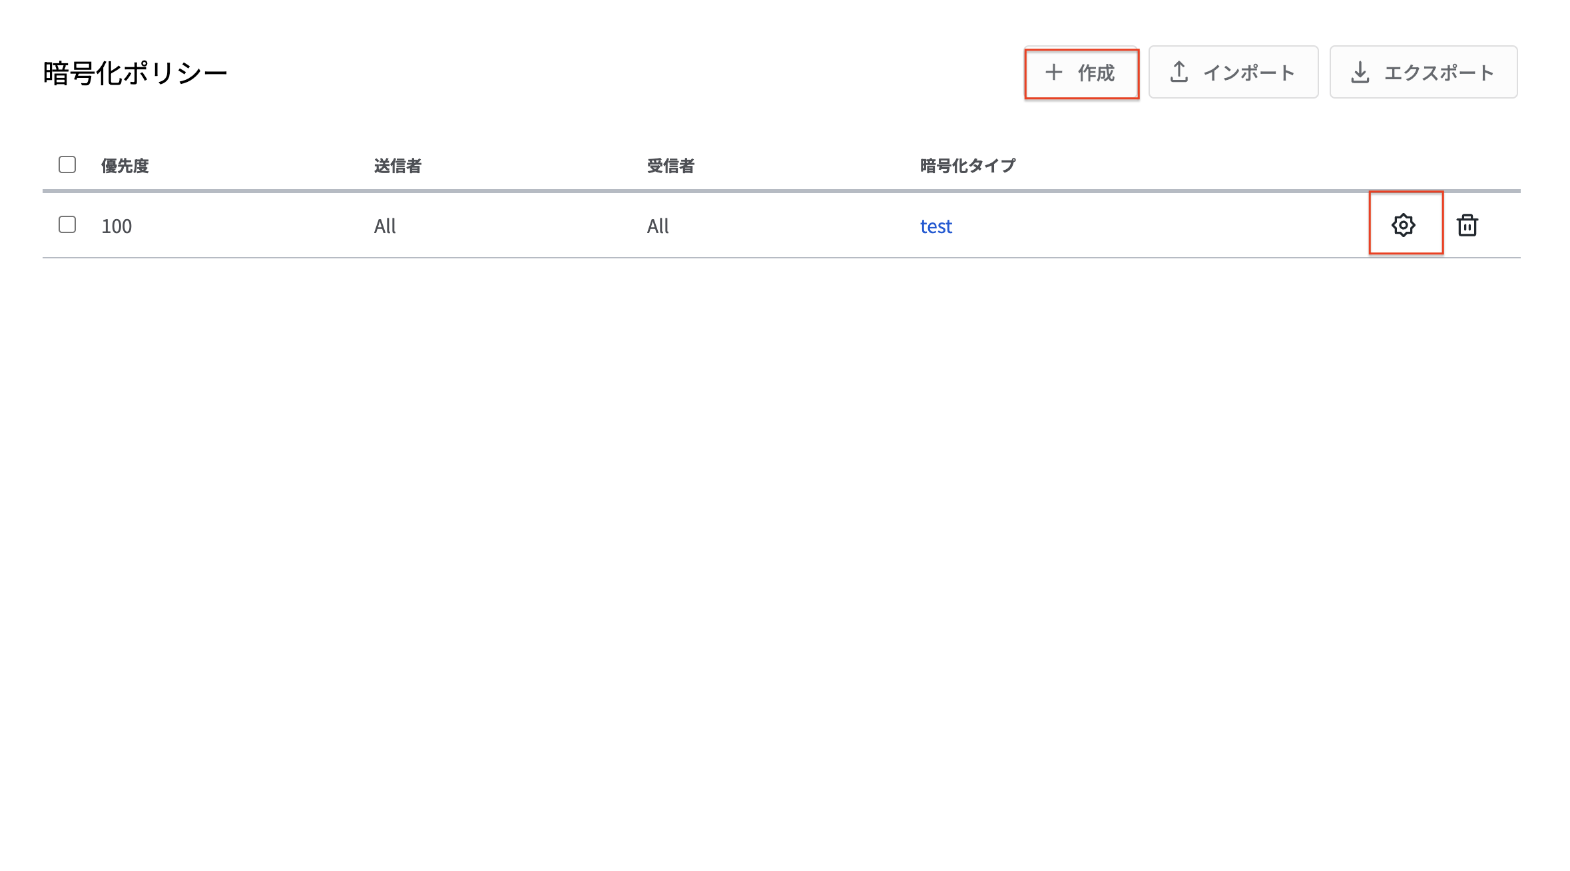Image resolution: width=1570 pixels, height=871 pixels.
Task: Open the test encryption type link
Action: coord(936,226)
